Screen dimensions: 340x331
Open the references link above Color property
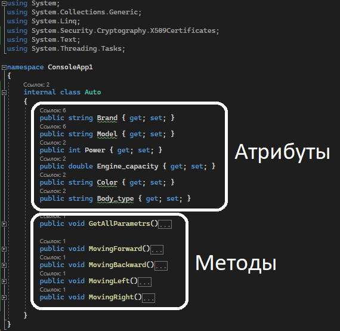[x=52, y=175]
